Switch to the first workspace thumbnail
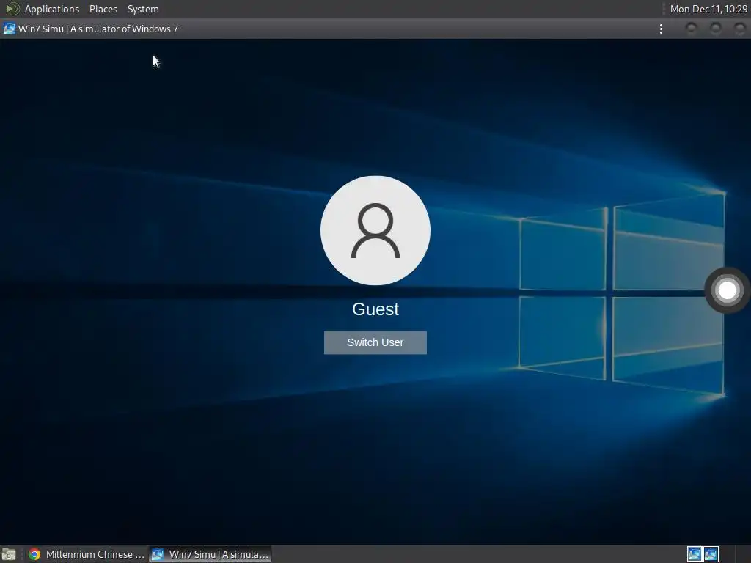The image size is (751, 563). point(694,554)
